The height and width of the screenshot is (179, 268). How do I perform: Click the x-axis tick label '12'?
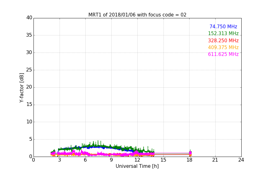point(137,160)
